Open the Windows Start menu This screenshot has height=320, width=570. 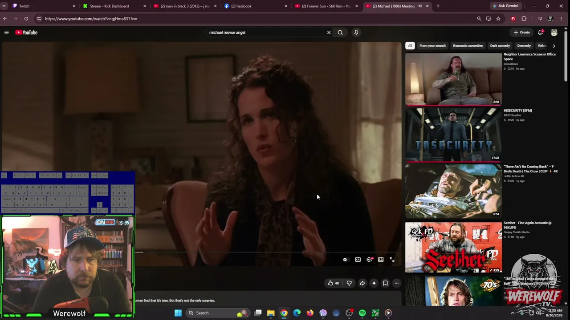pyautogui.click(x=178, y=313)
